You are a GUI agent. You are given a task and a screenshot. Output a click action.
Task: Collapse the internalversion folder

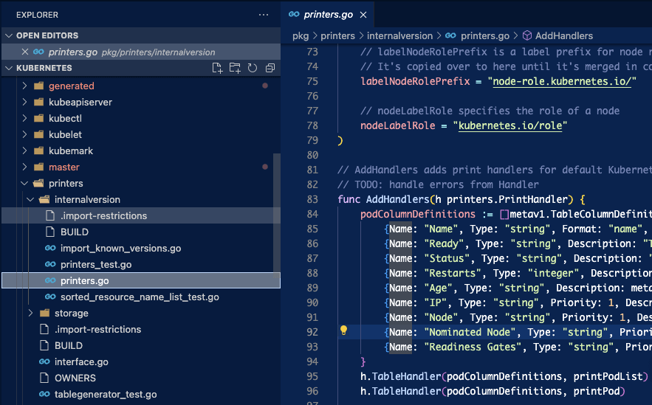31,200
